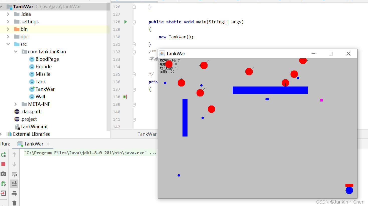Click the Java icon in TankWar window title
The image size is (368, 206).
pos(162,53)
